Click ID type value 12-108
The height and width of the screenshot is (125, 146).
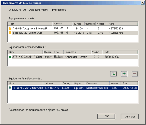(78, 28)
